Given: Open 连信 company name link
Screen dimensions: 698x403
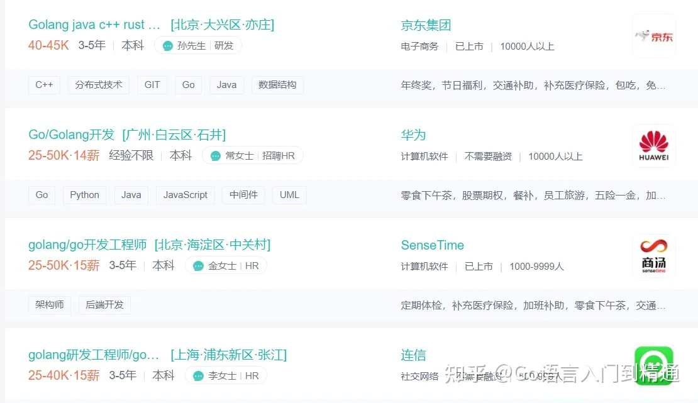Looking at the screenshot, I should click(414, 355).
